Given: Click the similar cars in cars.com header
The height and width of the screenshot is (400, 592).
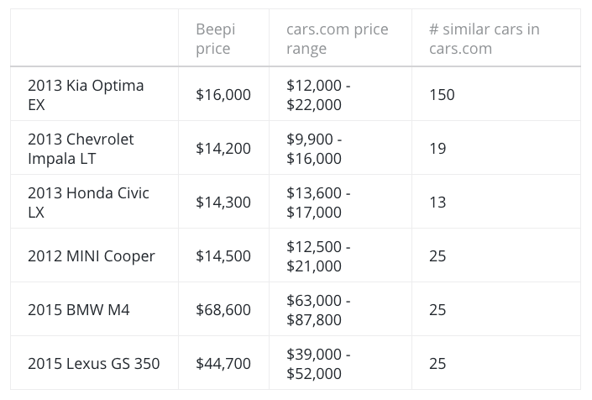Looking at the screenshot, I should point(484,39).
